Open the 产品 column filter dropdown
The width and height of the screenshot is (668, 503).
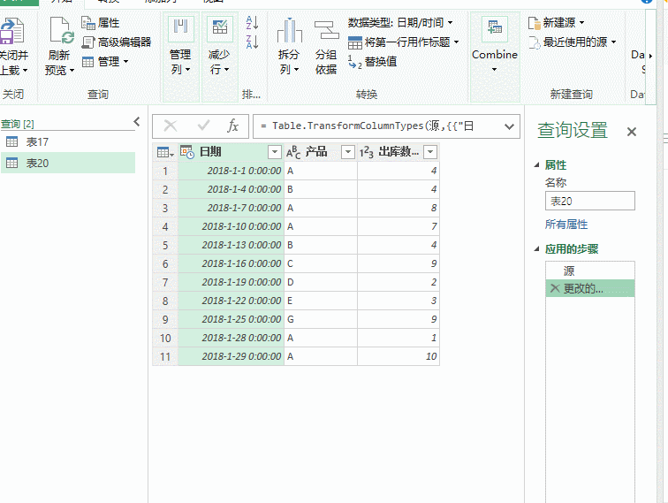tap(348, 152)
